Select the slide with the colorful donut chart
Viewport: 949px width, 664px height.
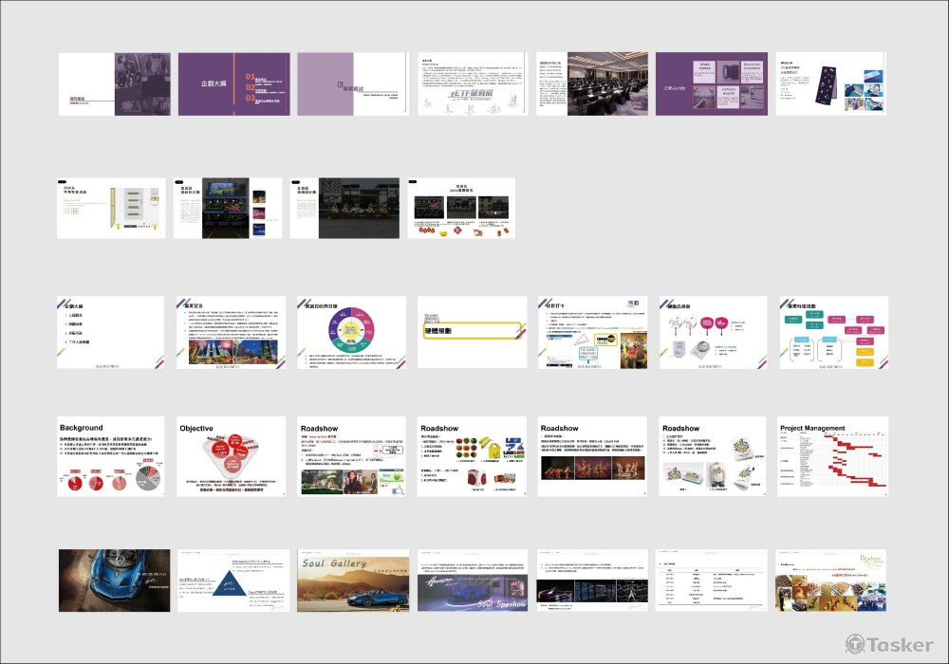click(x=351, y=332)
